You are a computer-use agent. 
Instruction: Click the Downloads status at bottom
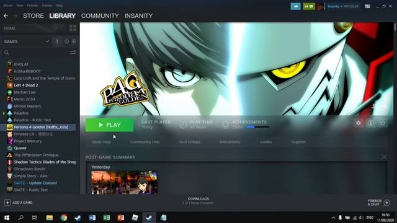click(x=198, y=201)
